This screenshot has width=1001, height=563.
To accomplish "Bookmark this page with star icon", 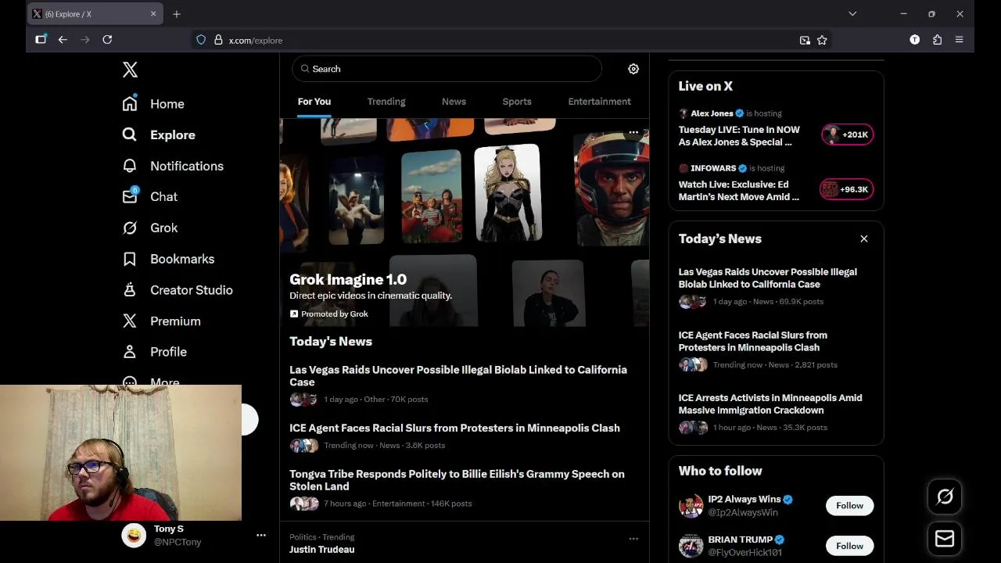I will tap(822, 40).
